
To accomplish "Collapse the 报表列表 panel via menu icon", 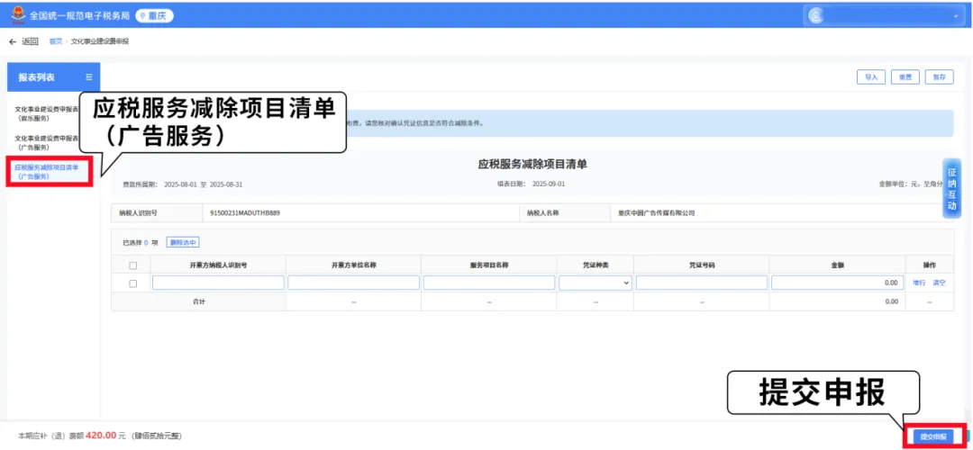I will (88, 77).
